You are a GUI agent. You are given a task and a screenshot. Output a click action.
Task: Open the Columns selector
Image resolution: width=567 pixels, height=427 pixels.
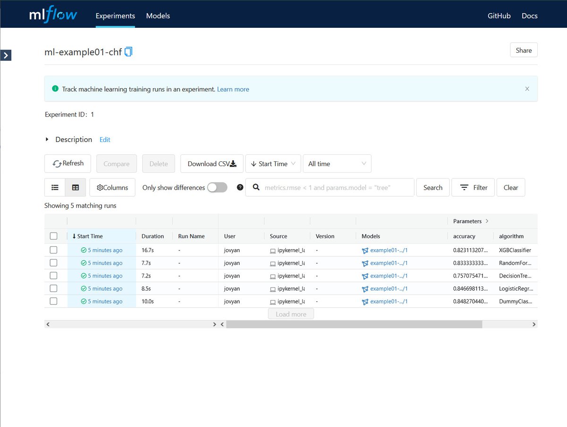[112, 187]
